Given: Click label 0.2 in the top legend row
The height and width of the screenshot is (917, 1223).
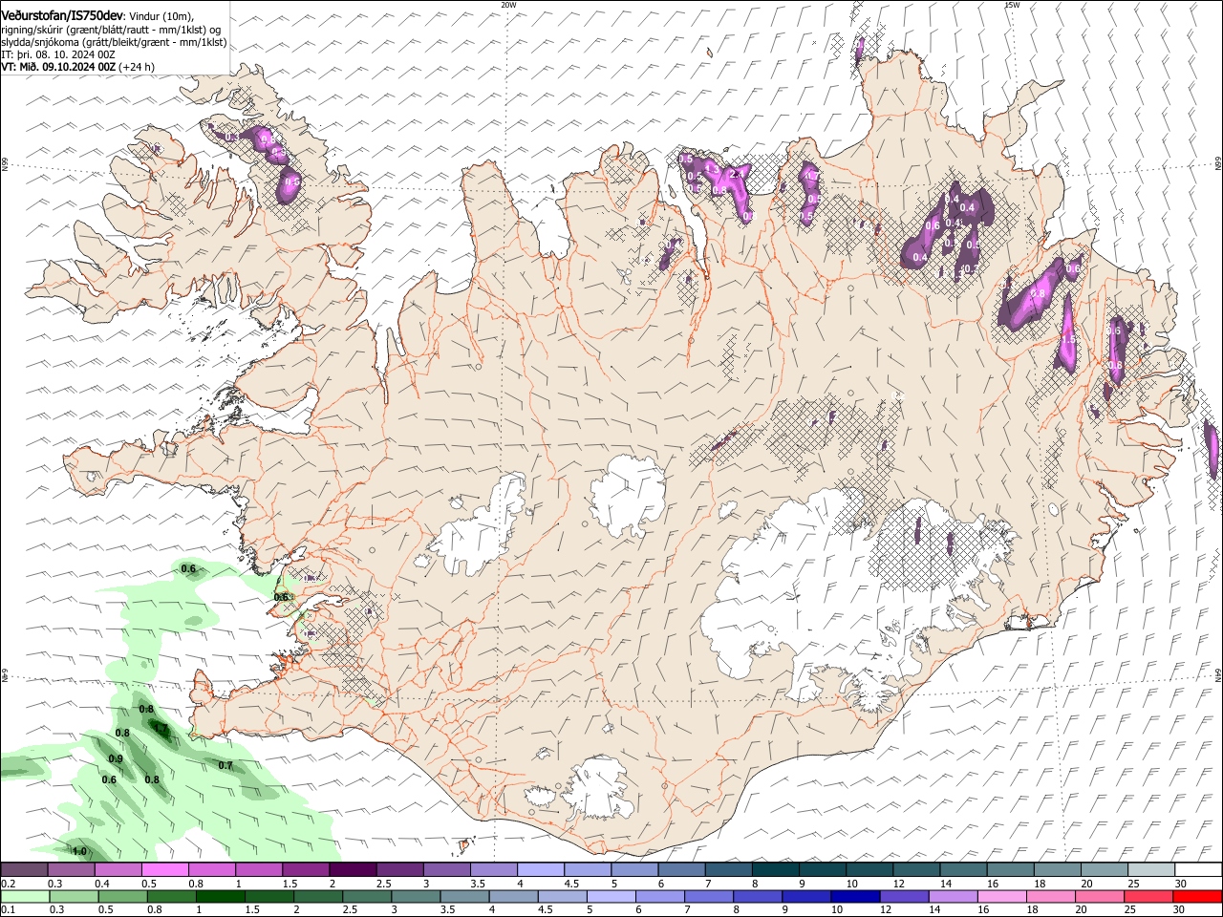Looking at the screenshot, I should tap(8, 884).
